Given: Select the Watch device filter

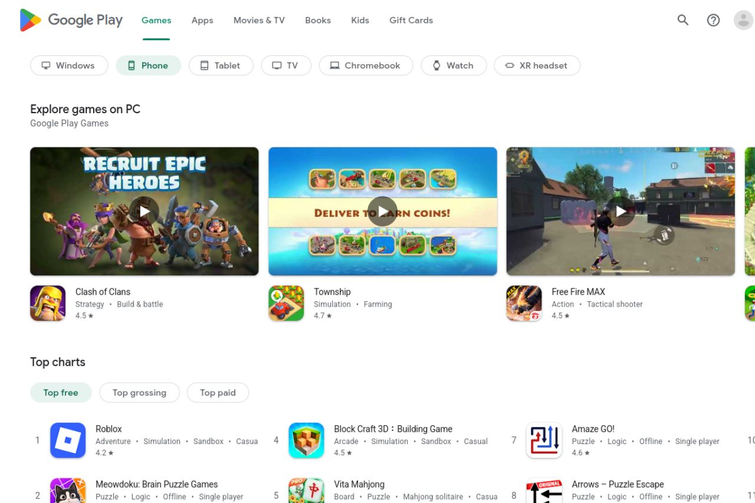Looking at the screenshot, I should click(454, 65).
